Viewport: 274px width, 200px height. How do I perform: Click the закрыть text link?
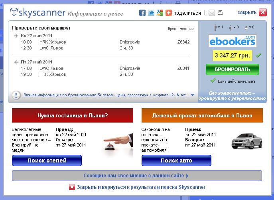click(247, 12)
